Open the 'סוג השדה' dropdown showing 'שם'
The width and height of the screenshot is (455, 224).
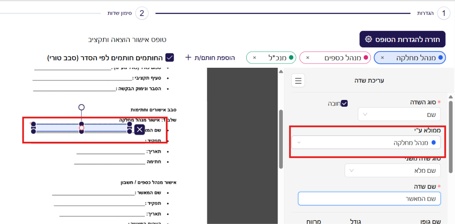coord(399,114)
